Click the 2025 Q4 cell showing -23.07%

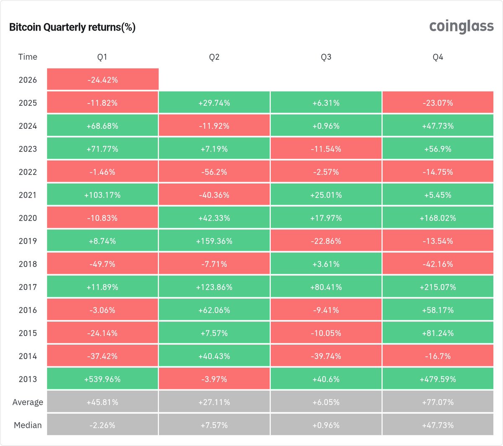[438, 103]
